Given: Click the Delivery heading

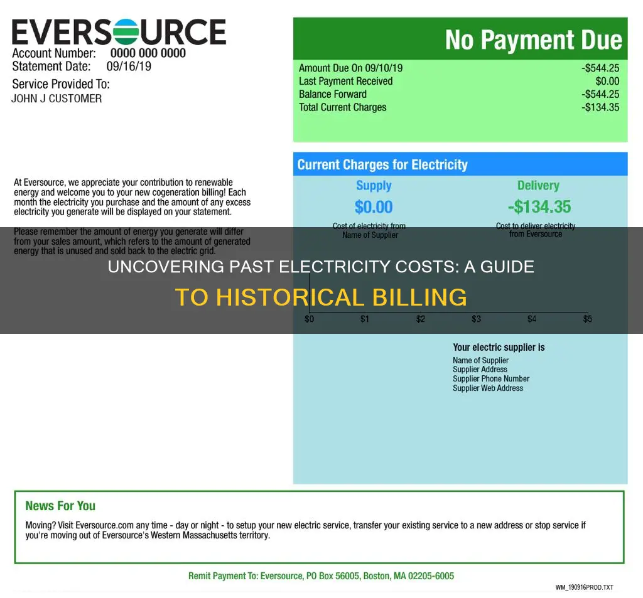Looking at the screenshot, I should (x=538, y=186).
